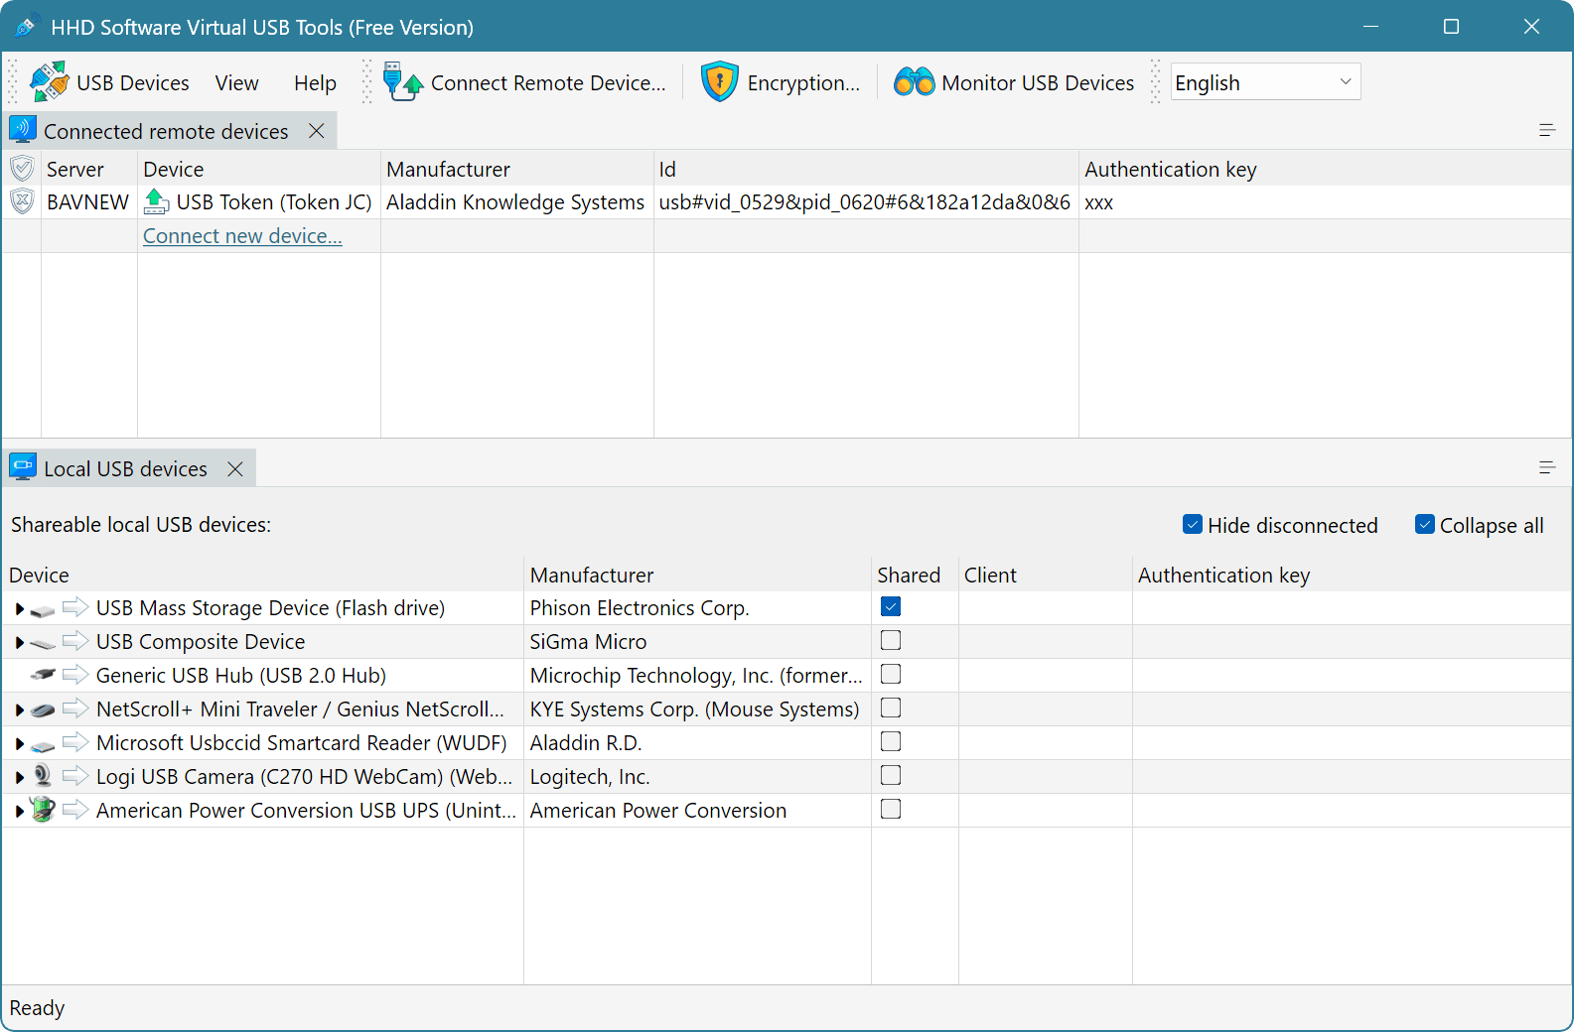The width and height of the screenshot is (1574, 1032).
Task: Share the Generic USB Hub checkbox
Action: click(891, 675)
